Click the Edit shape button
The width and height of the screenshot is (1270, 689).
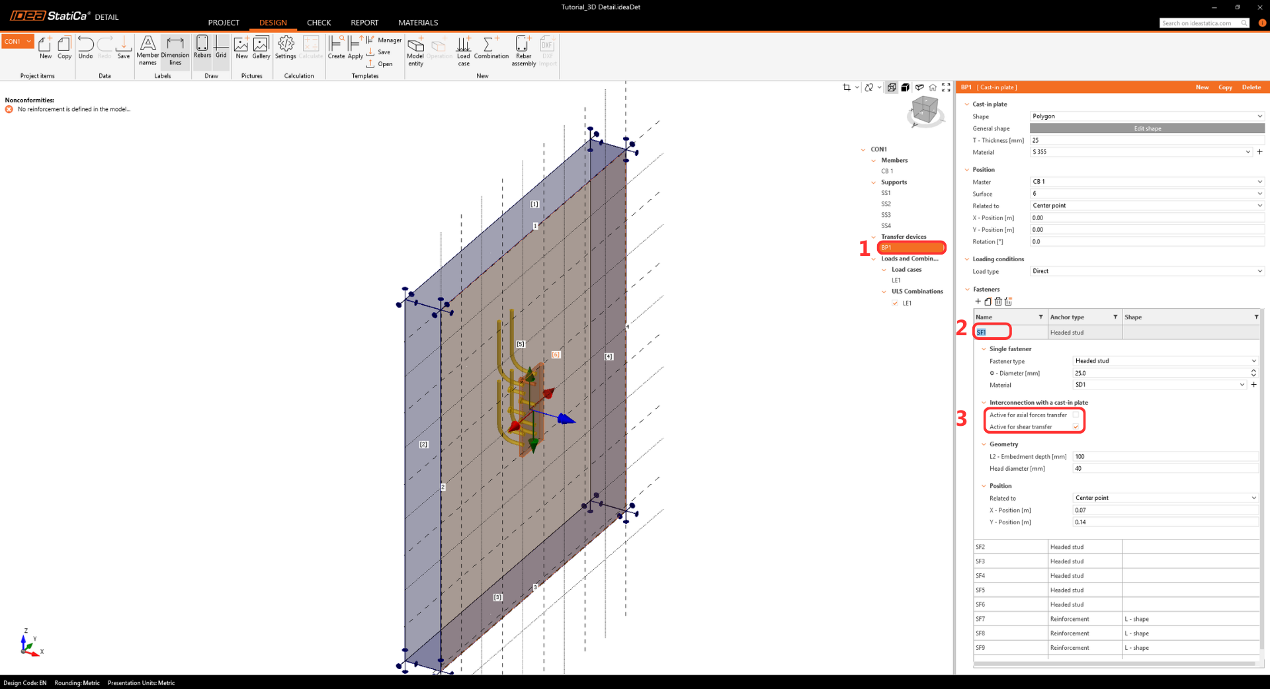(x=1147, y=128)
